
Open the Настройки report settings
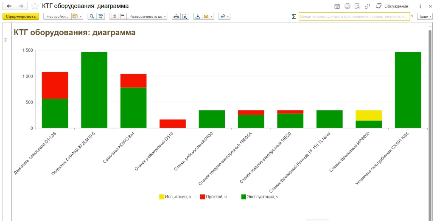[57, 17]
